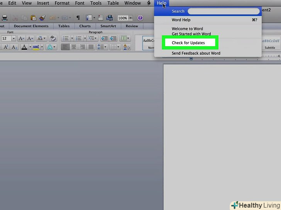The image size is (281, 210).
Task: Open the Change Case Aa dropdown
Action: click(41, 38)
